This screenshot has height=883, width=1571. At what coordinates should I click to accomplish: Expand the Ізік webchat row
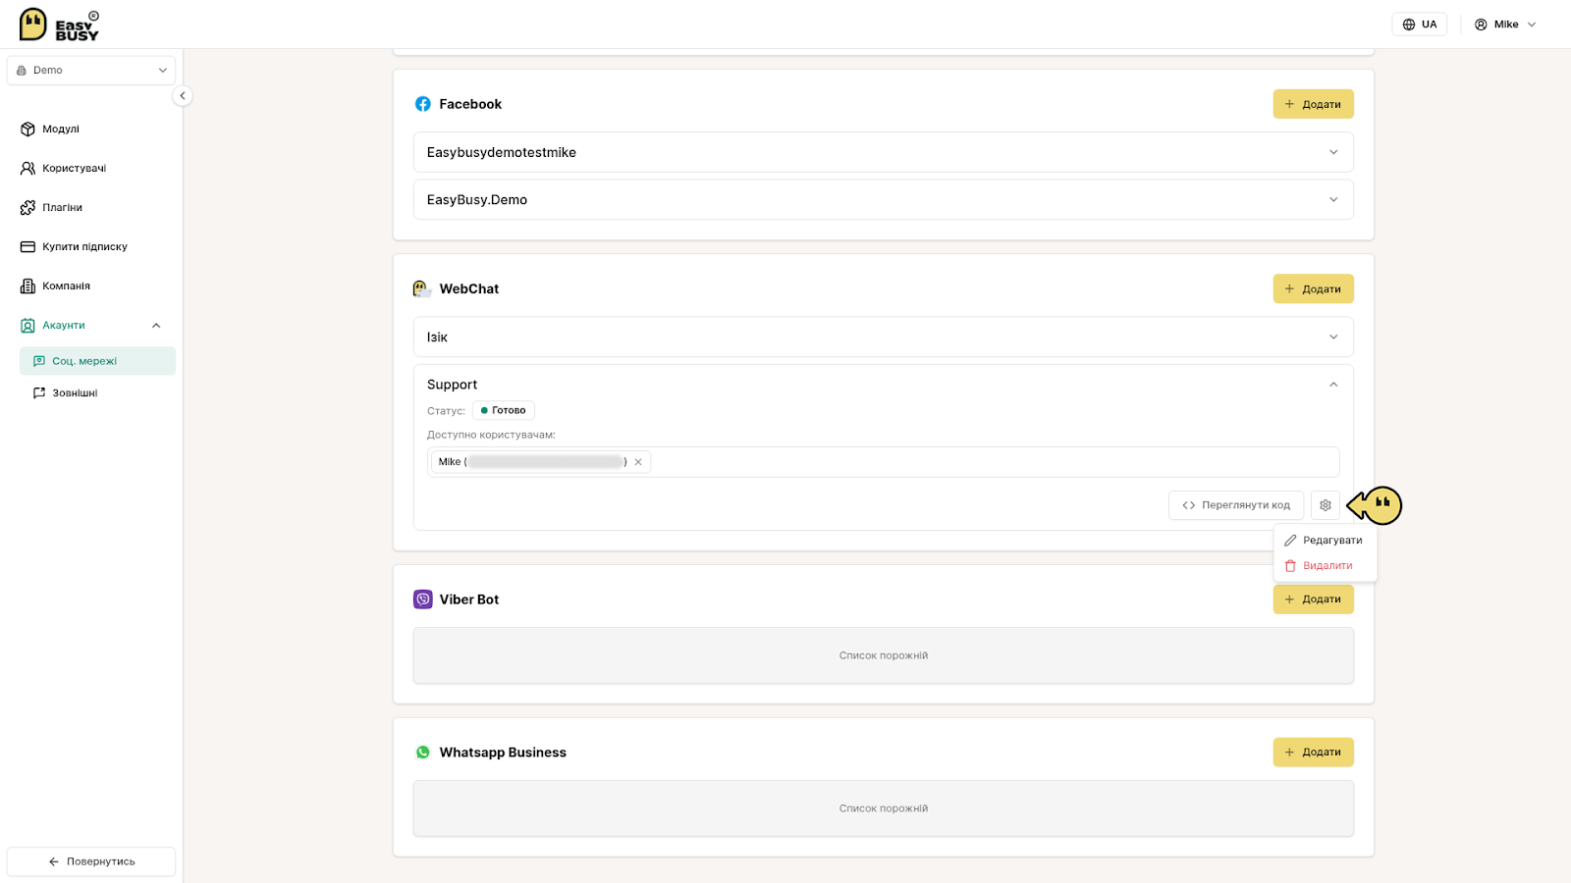coord(883,337)
